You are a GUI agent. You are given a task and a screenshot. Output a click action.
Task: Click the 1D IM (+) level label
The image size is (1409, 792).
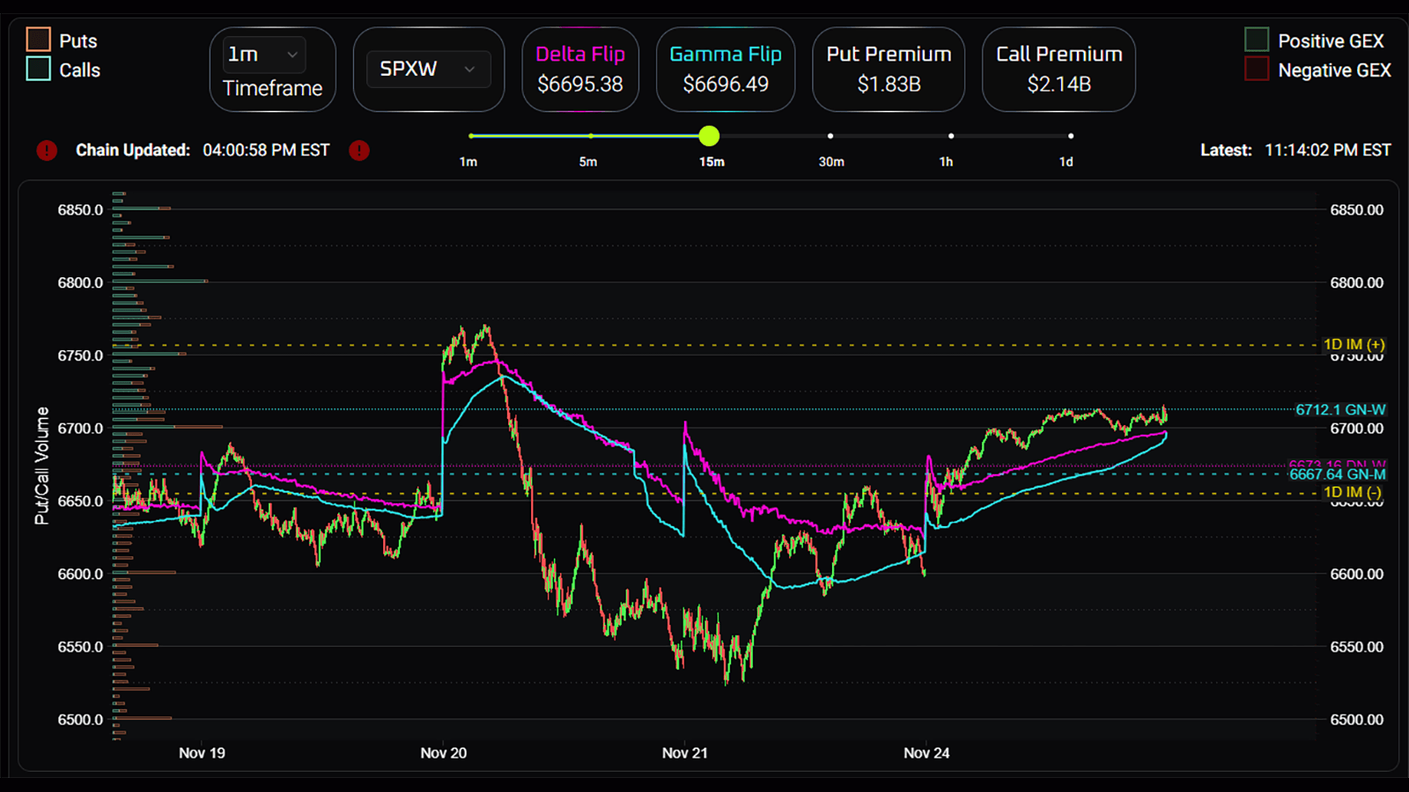point(1354,344)
